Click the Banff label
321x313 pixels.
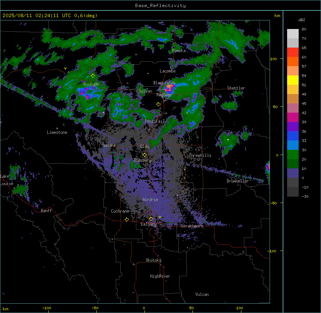point(46,211)
